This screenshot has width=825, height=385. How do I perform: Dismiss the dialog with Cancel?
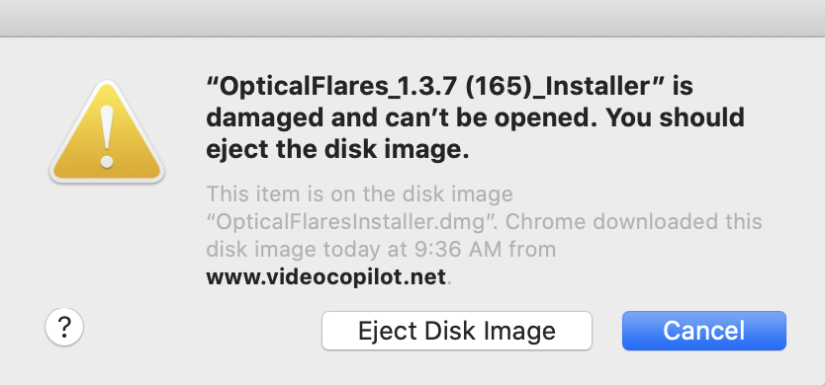tap(704, 331)
